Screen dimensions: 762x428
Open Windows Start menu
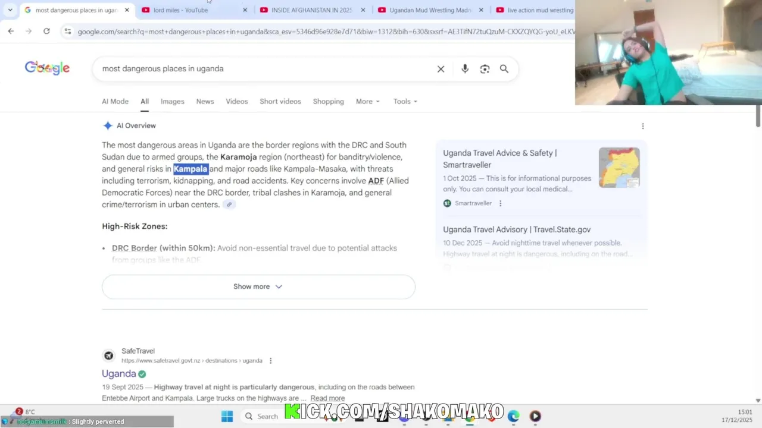[x=227, y=416]
